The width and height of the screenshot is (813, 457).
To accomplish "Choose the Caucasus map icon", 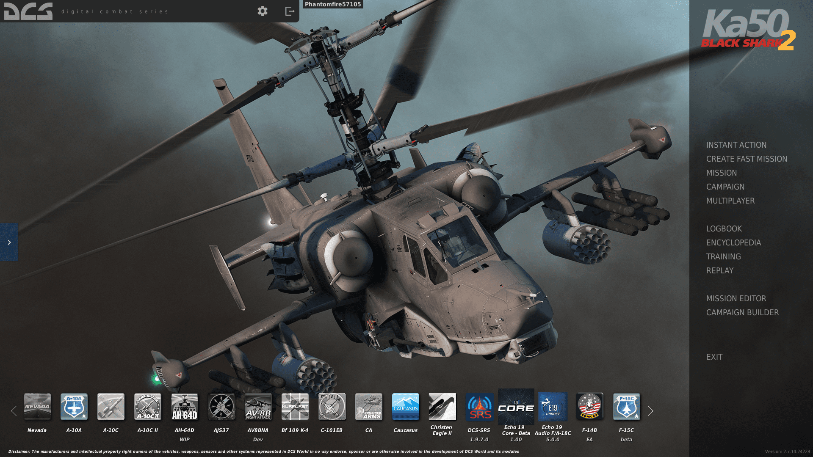I will coord(406,407).
